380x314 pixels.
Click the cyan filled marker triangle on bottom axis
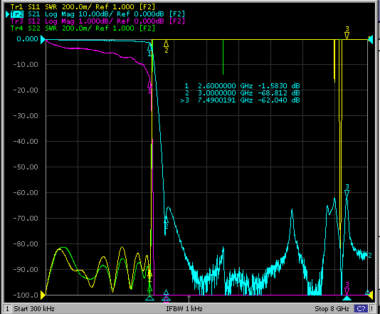click(x=347, y=298)
